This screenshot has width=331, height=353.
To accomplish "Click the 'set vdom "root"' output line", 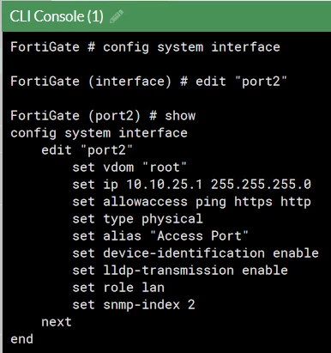I will (129, 167).
